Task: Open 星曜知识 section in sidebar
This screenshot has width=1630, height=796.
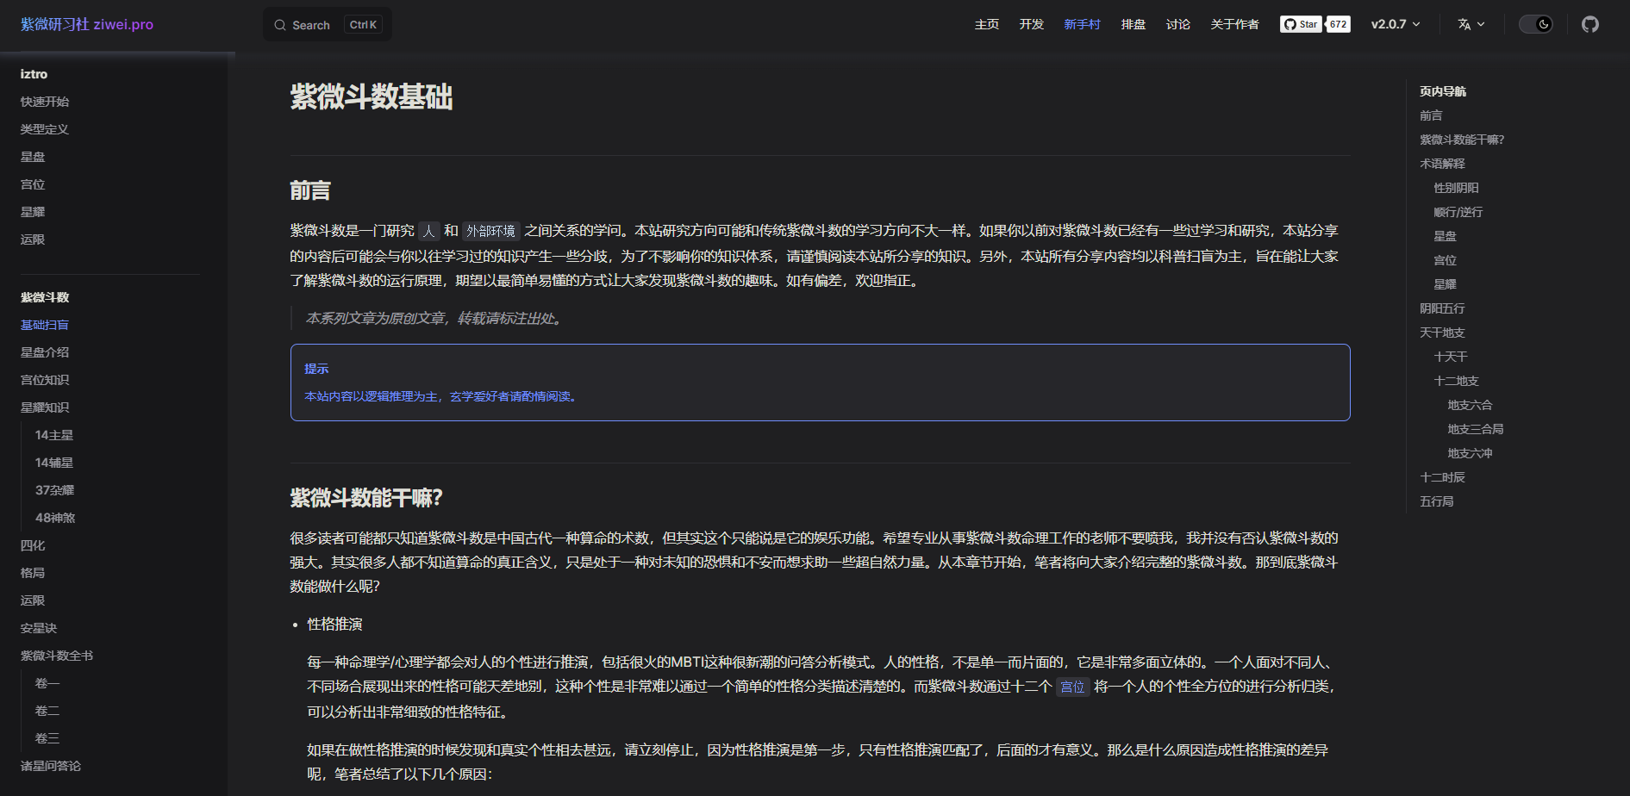Action: tap(45, 407)
